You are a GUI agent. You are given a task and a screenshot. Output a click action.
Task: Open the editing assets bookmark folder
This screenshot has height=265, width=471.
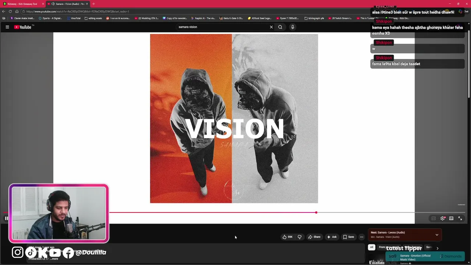[x=93, y=18]
